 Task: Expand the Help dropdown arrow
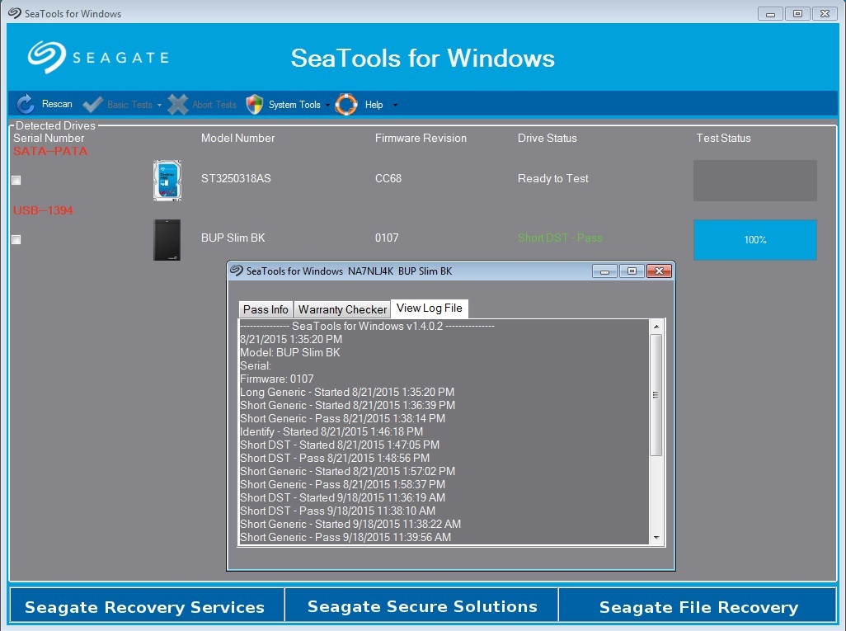[395, 106]
